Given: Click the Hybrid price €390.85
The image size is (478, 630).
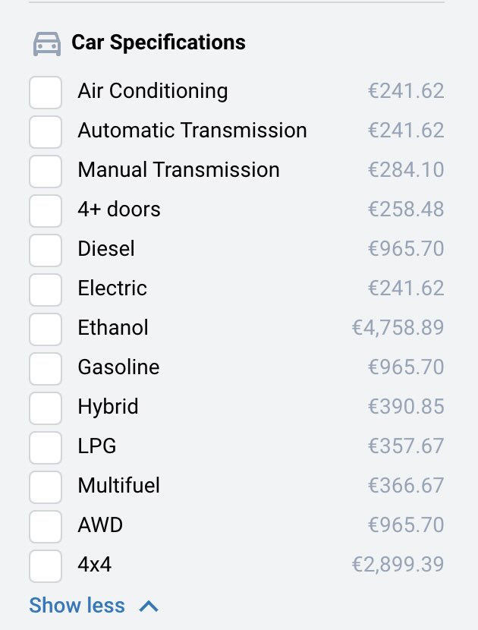Looking at the screenshot, I should coord(406,407).
